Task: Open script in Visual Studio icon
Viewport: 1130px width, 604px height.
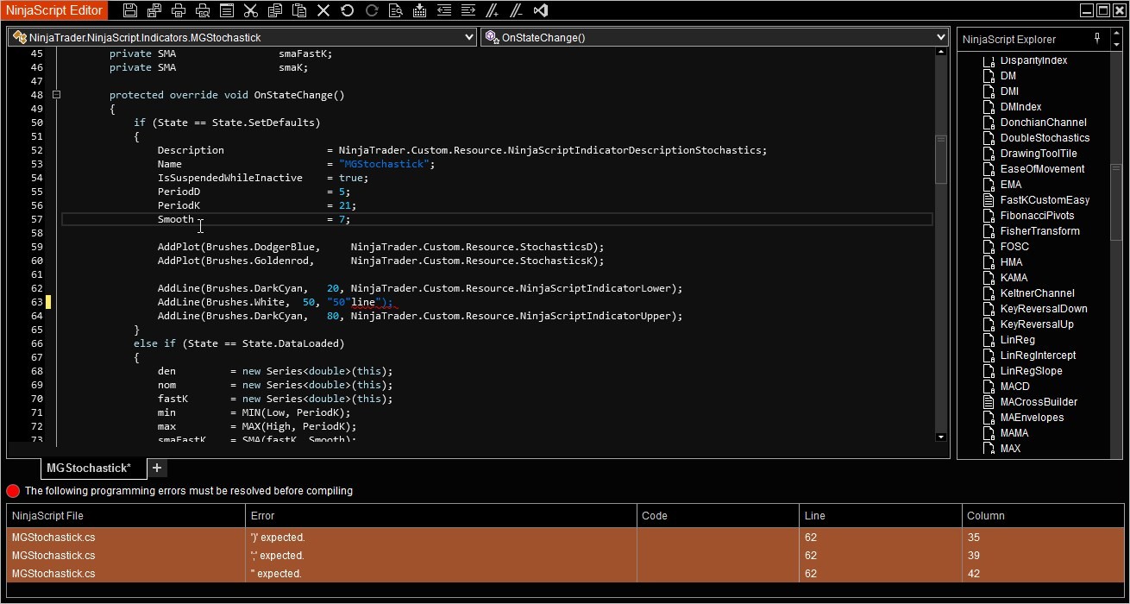Action: 541,11
